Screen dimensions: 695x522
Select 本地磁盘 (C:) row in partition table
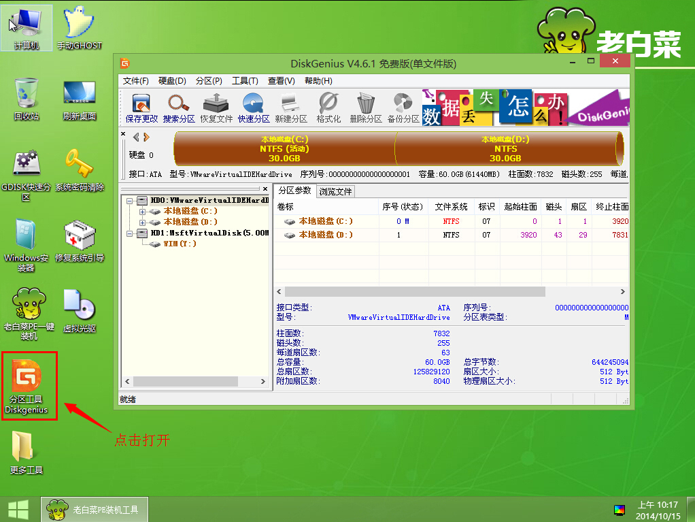click(452, 221)
